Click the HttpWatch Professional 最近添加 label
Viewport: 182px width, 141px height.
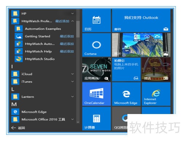(x=62, y=21)
